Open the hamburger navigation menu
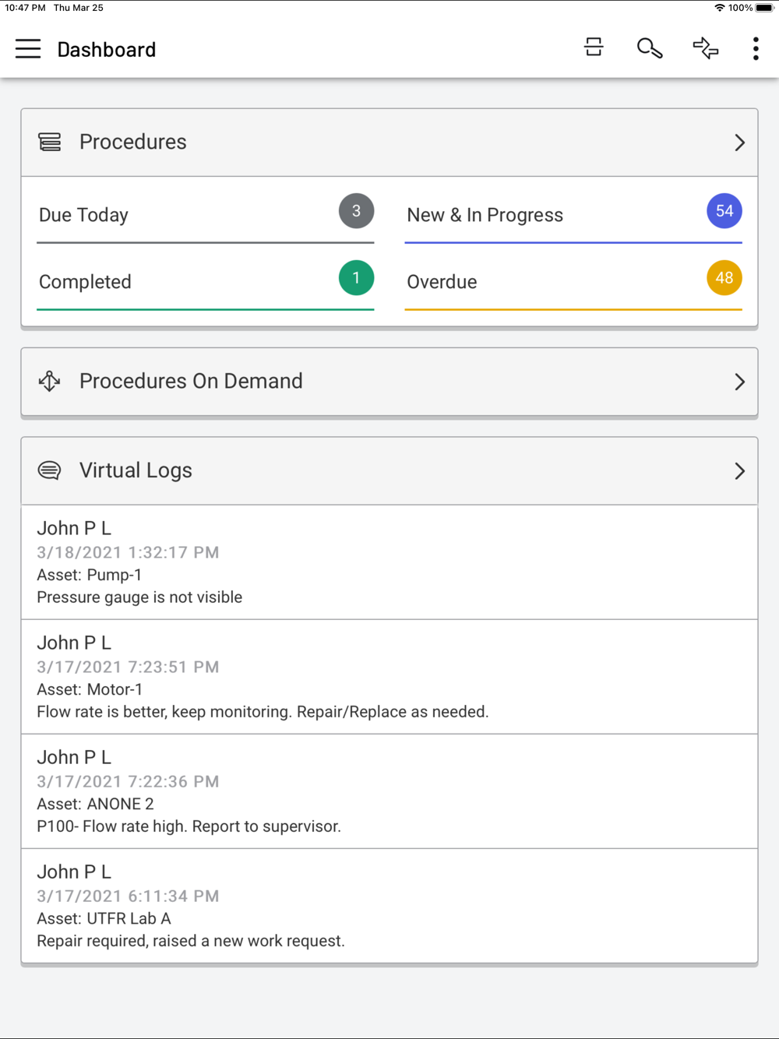This screenshot has height=1039, width=779. [28, 49]
